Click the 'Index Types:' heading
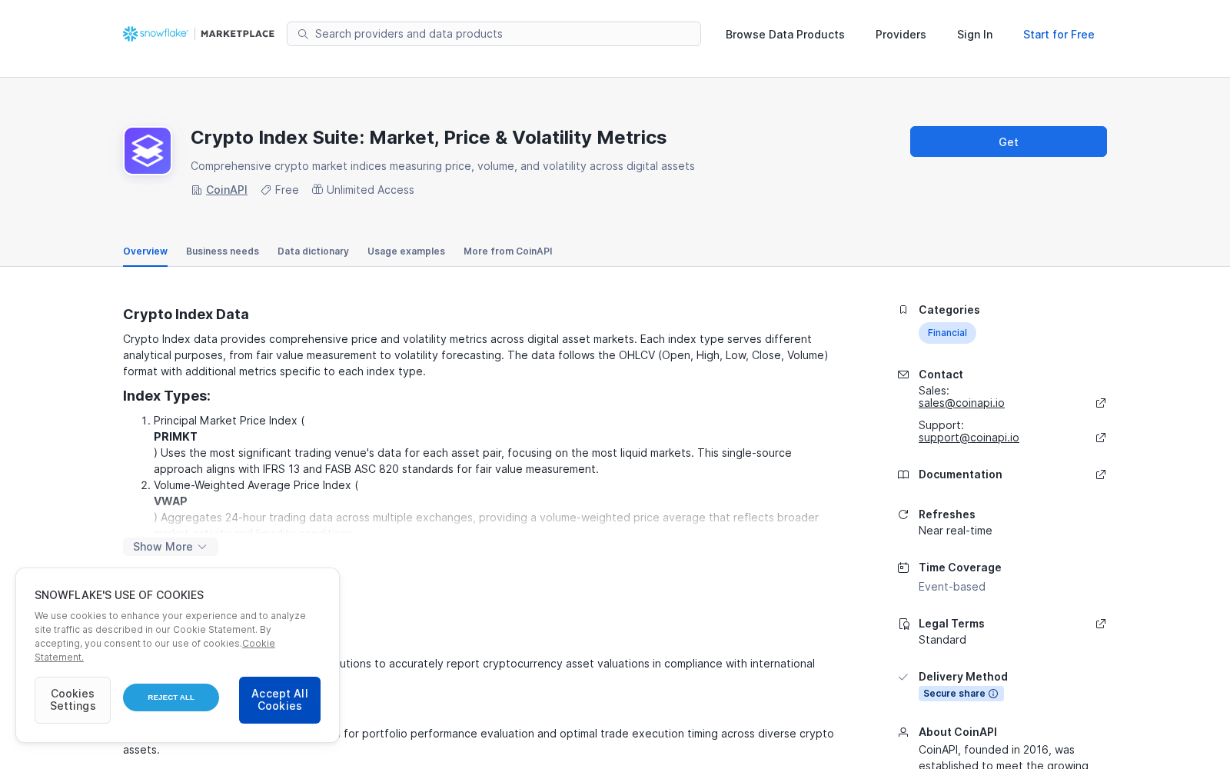 click(167, 396)
